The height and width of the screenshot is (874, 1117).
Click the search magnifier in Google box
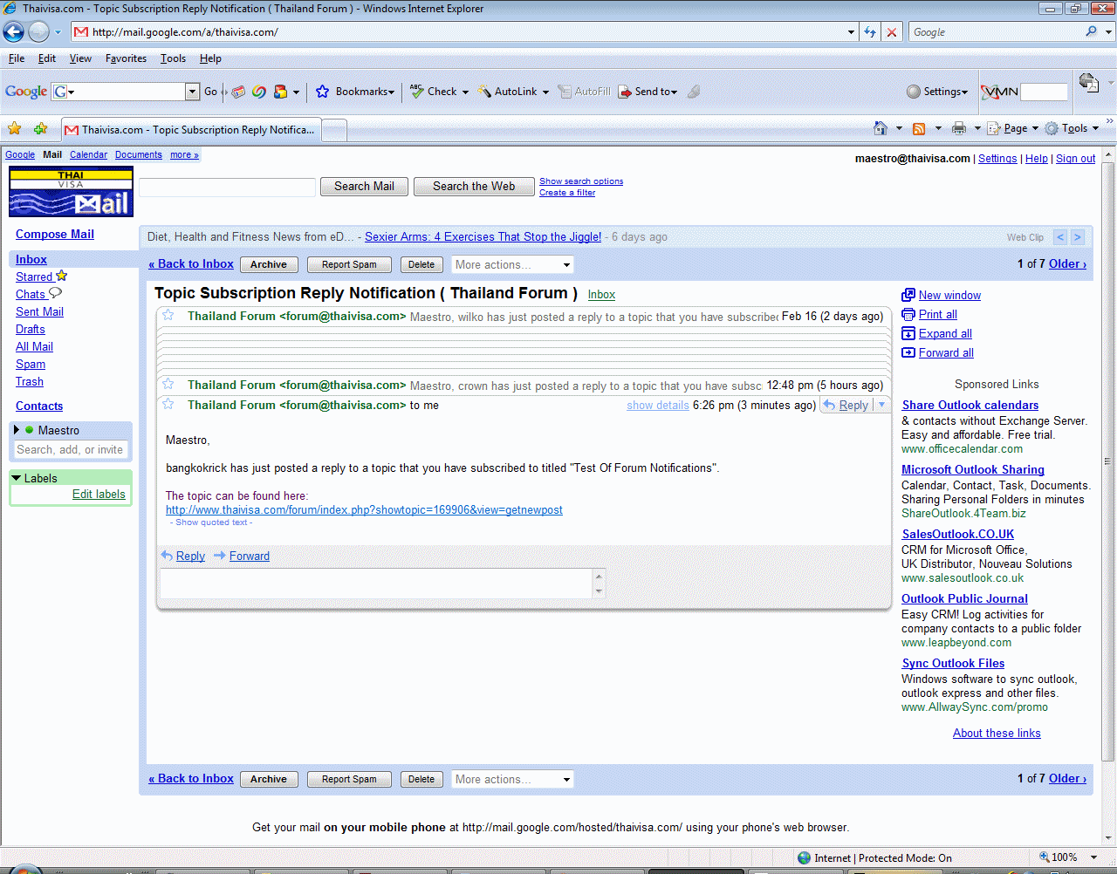(1091, 31)
